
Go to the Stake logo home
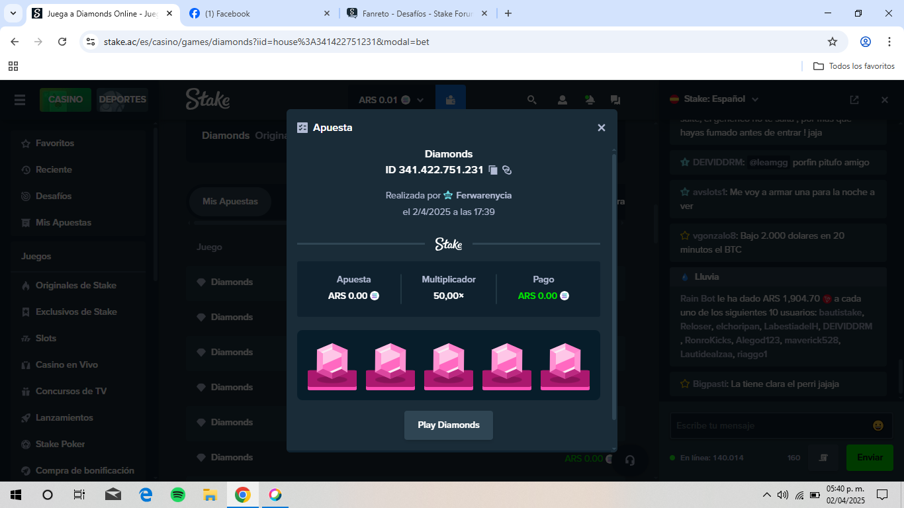(x=208, y=99)
